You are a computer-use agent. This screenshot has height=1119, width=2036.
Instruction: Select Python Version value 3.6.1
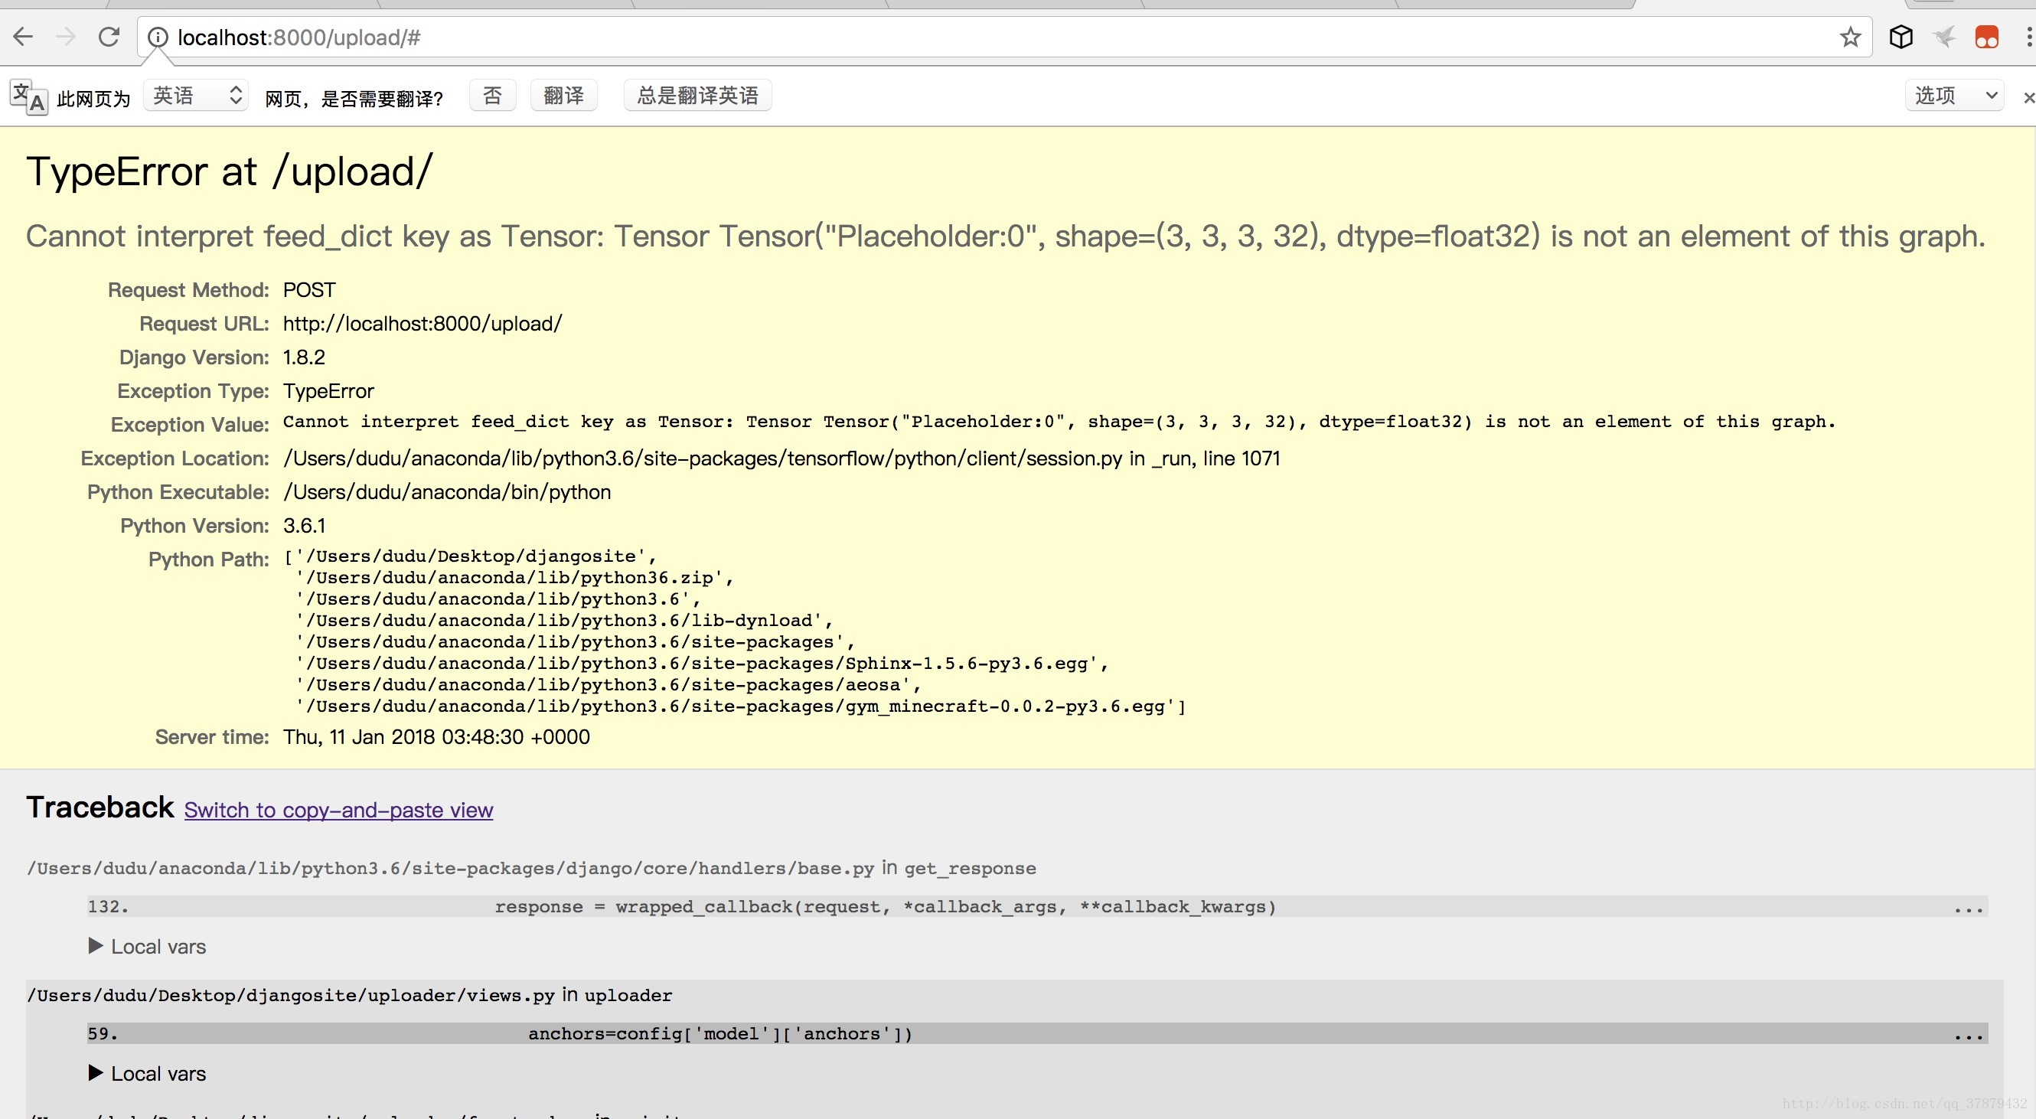pos(304,526)
